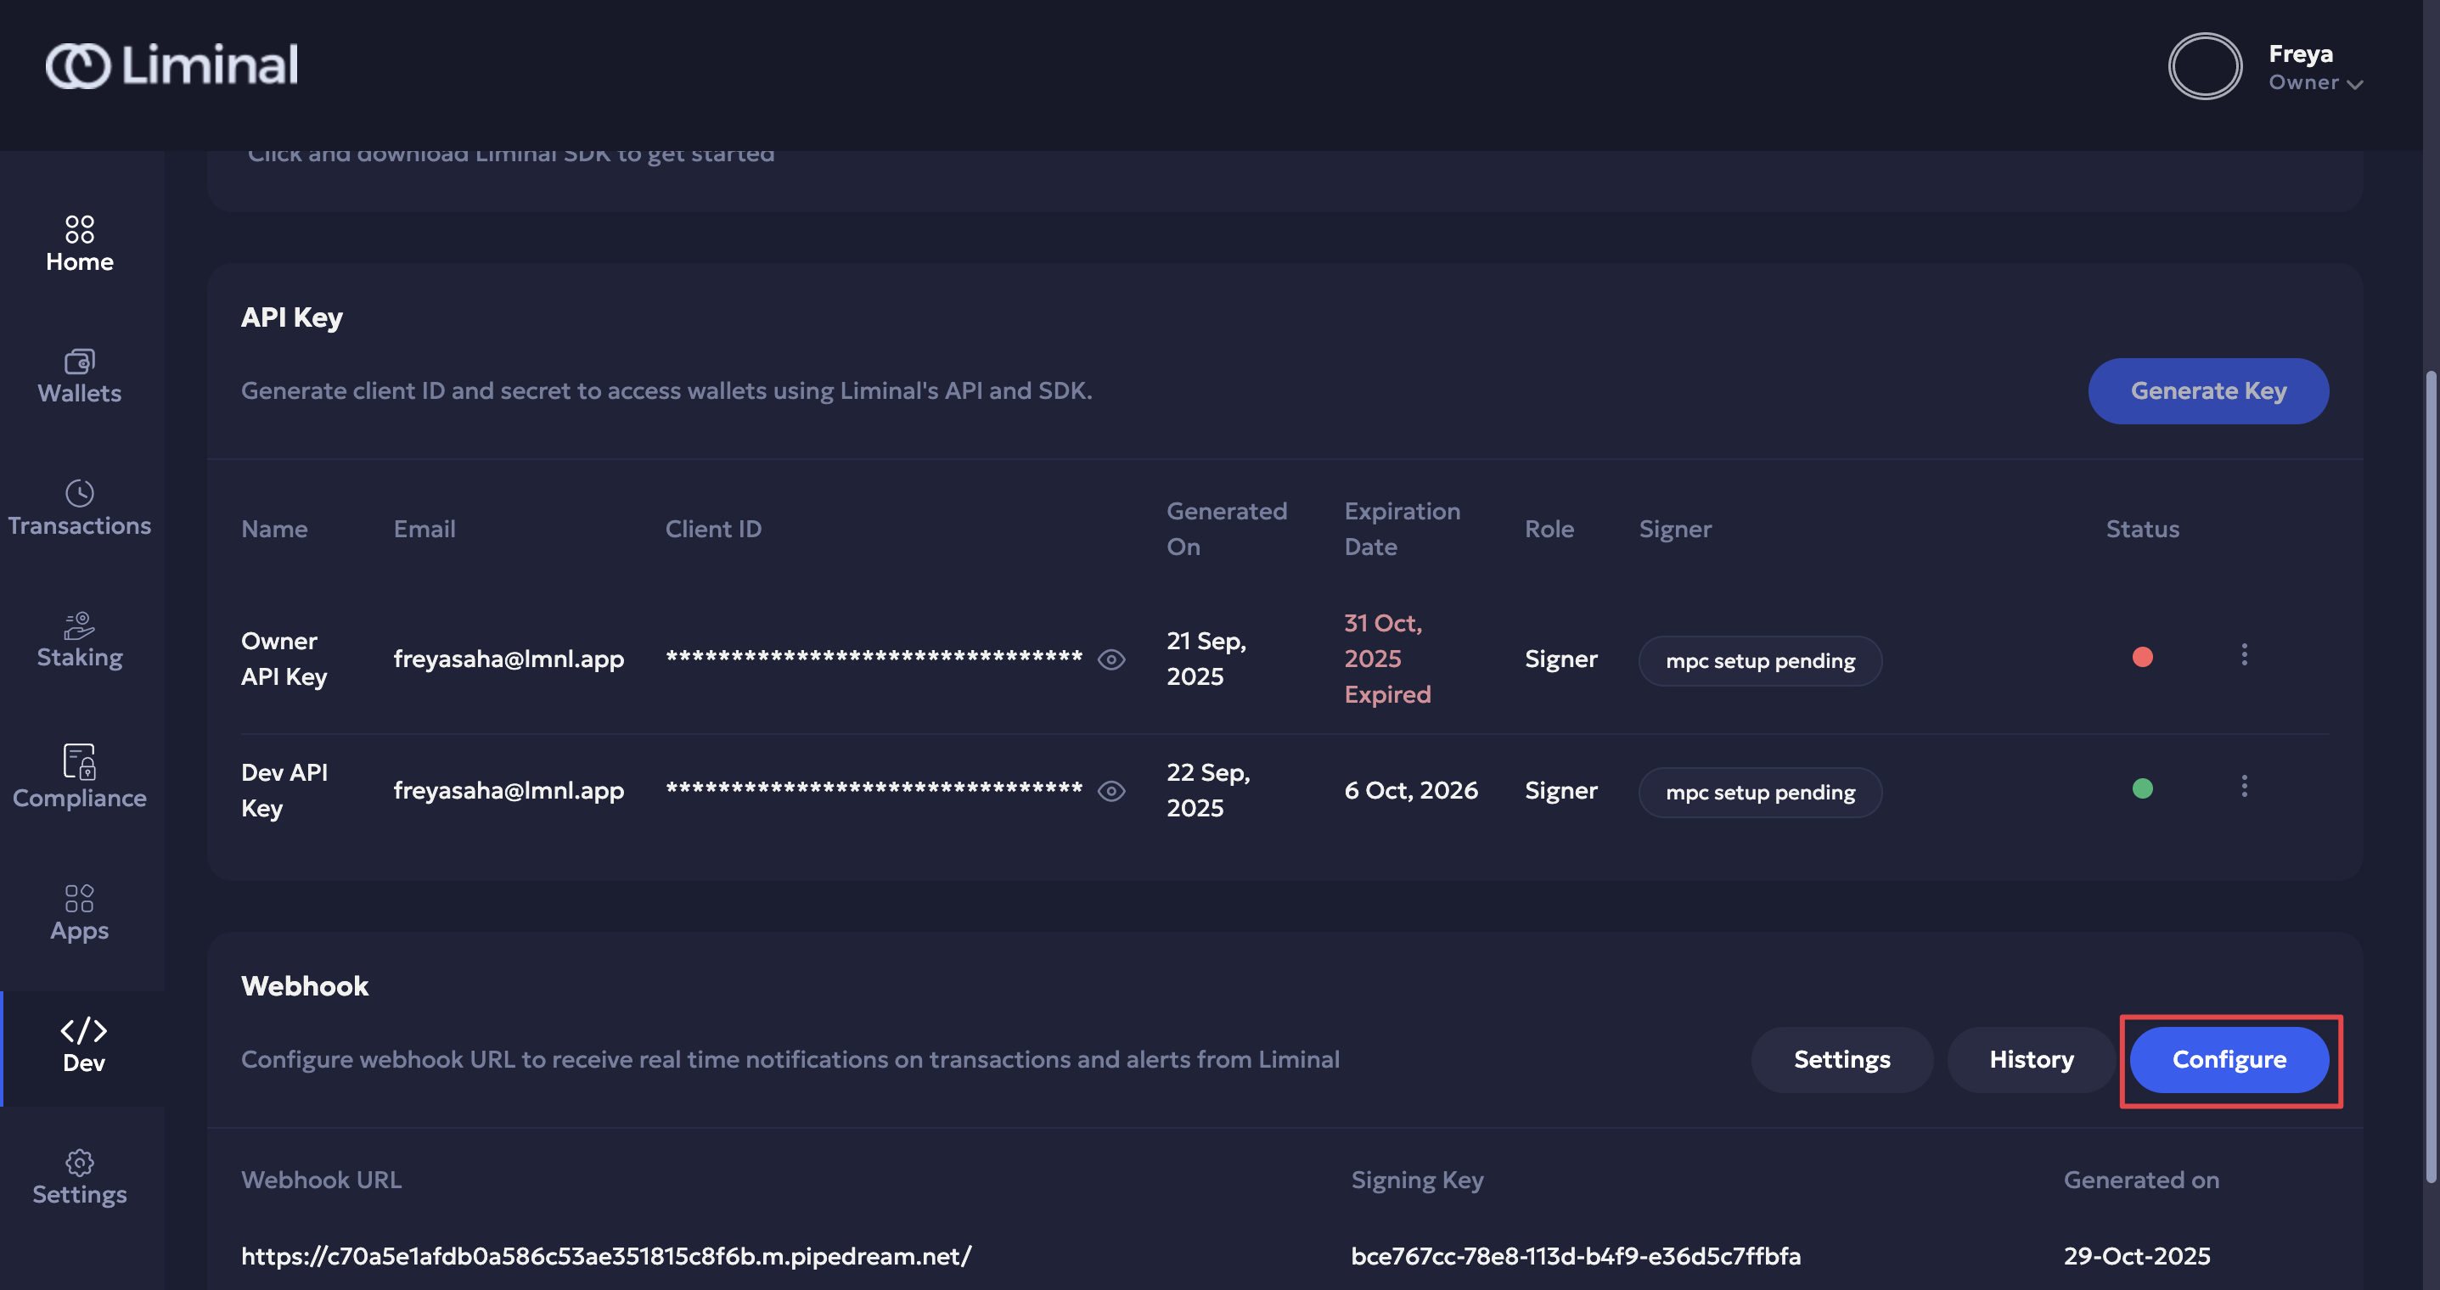Click the Liminal logo
Screen dimensions: 2440x1290
point(171,65)
